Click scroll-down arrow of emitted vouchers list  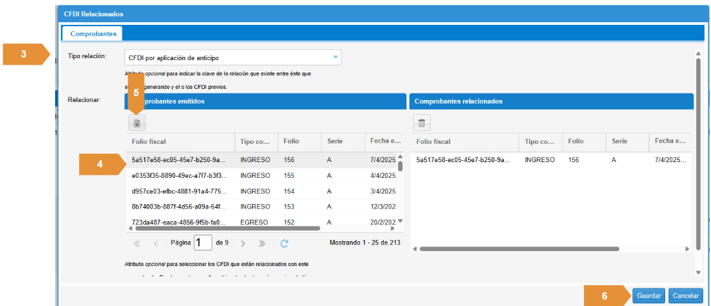[400, 222]
